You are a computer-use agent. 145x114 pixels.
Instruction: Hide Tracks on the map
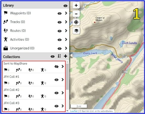(59, 22)
